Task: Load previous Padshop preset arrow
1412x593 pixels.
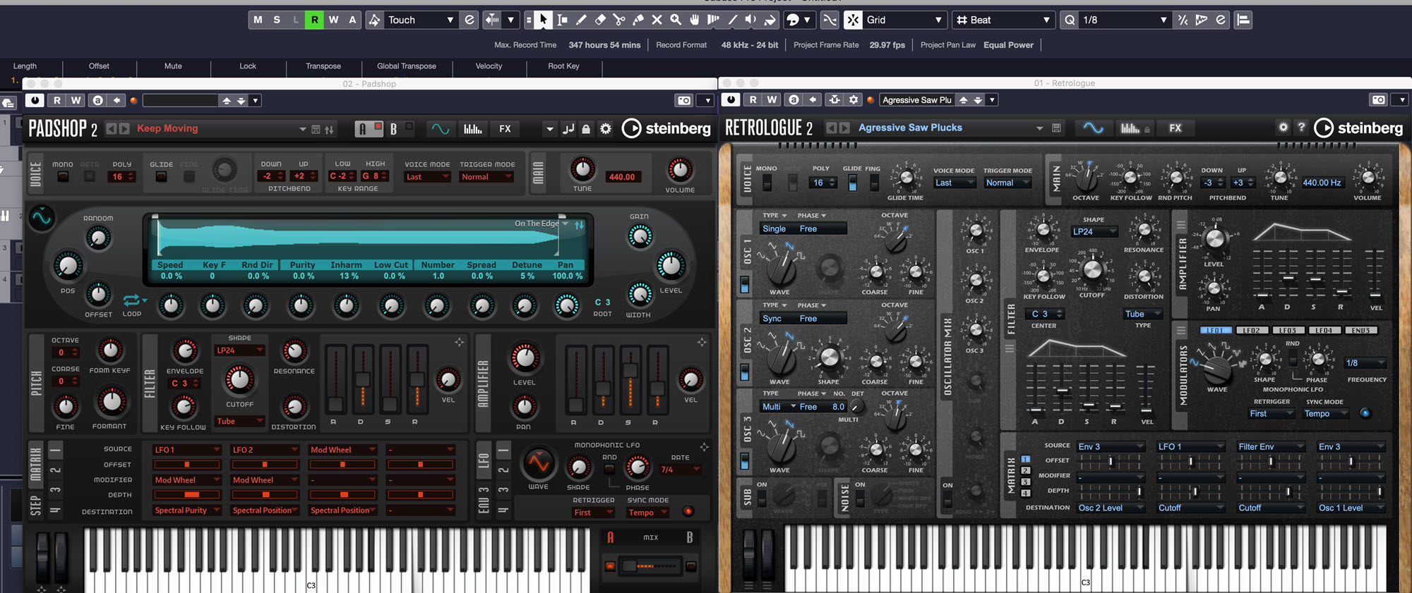Action: tap(111, 128)
